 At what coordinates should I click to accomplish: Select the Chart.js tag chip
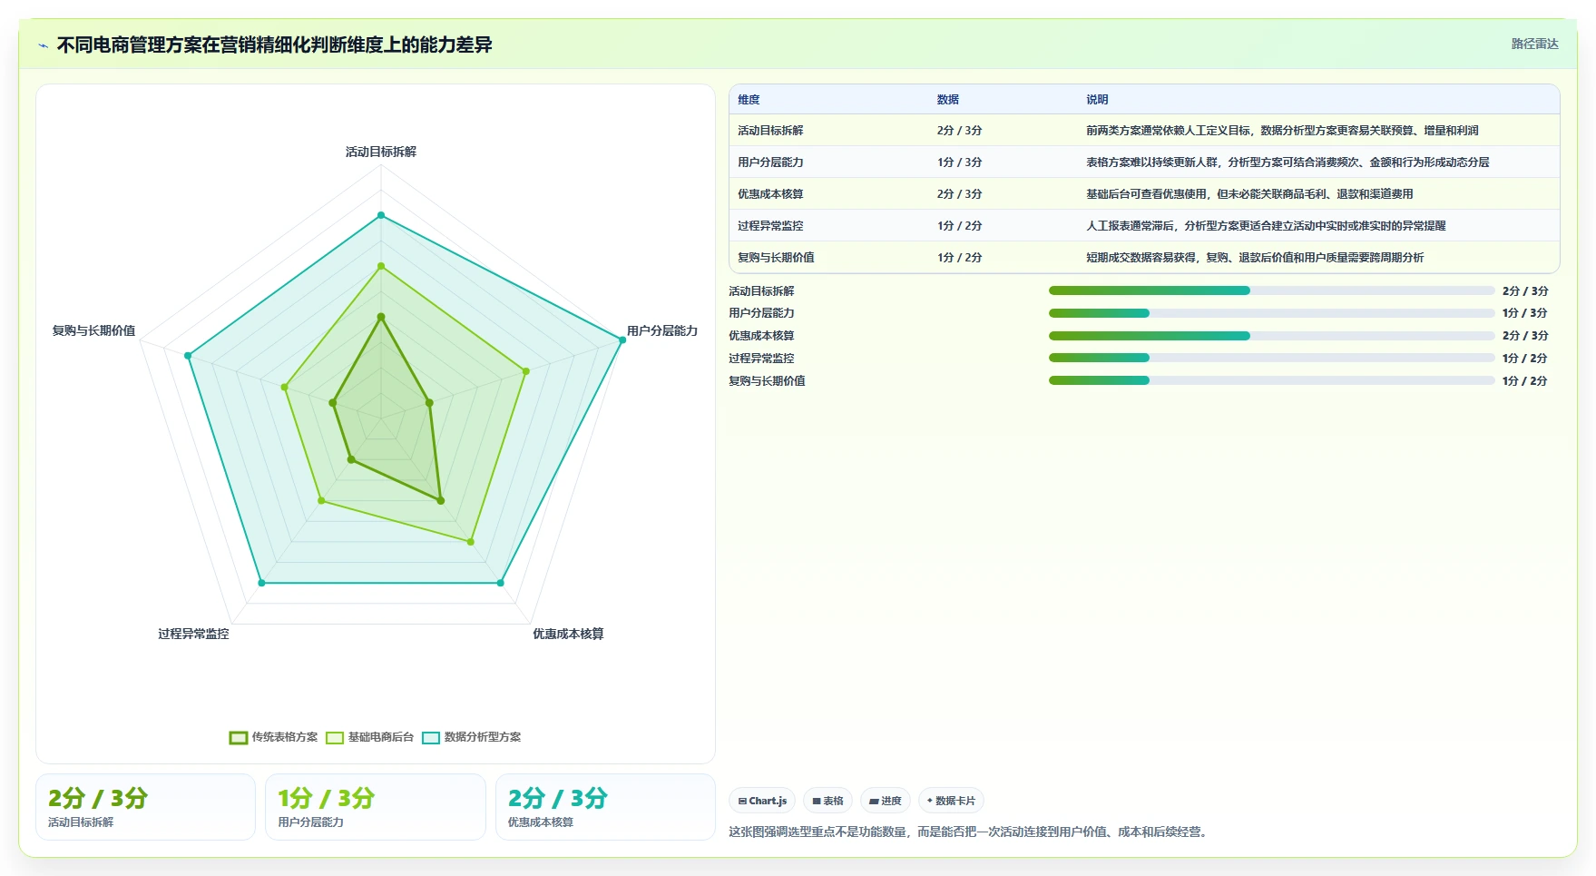tap(762, 801)
